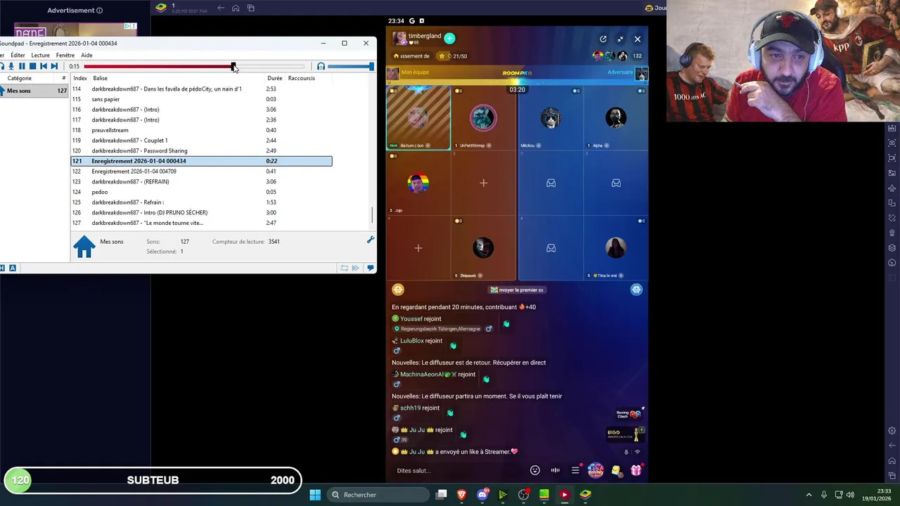Open Alpha seat avatar
The width and height of the screenshot is (900, 506).
tap(616, 118)
